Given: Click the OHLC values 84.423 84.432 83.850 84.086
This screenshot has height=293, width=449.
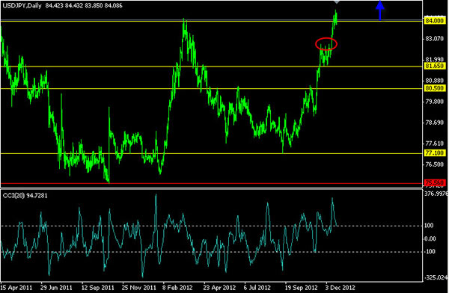Looking at the screenshot, I should tap(84, 5).
